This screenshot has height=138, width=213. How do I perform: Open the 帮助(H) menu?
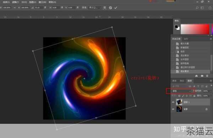pos(52,2)
